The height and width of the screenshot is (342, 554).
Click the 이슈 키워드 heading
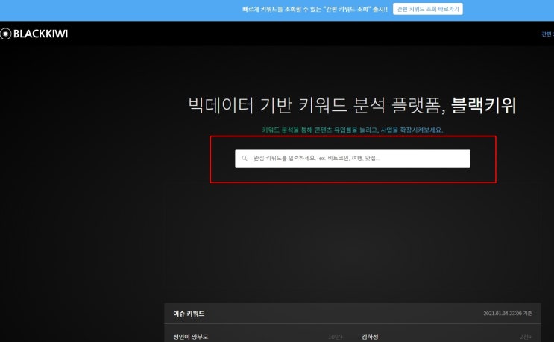[189, 314]
